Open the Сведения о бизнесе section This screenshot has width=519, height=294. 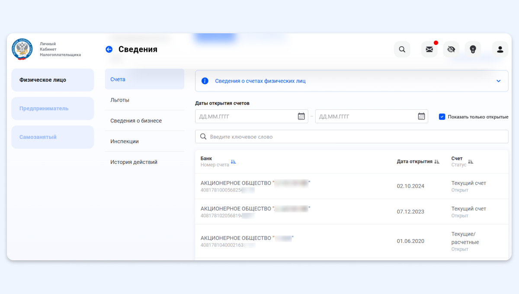click(x=136, y=121)
